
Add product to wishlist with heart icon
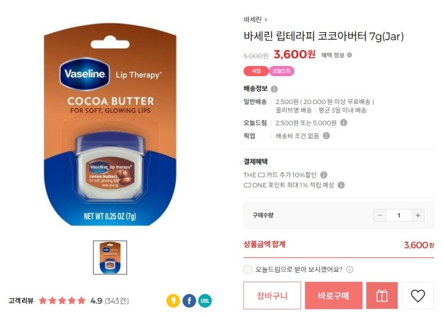point(417,295)
